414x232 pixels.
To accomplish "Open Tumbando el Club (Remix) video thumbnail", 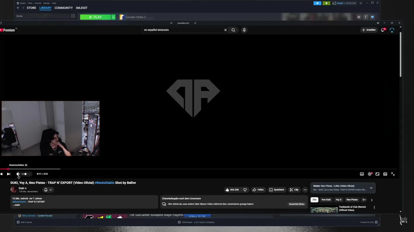I will tap(324, 210).
